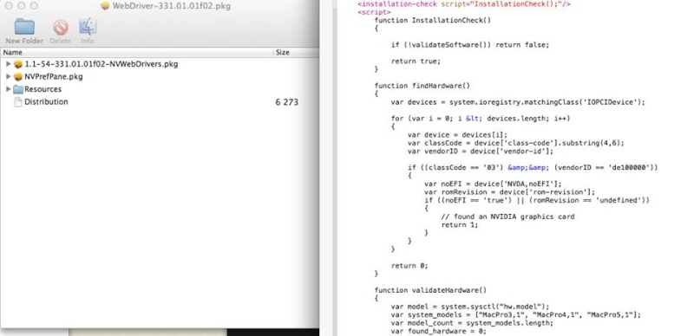The width and height of the screenshot is (694, 336).
Task: Select the Resources folder icon
Action: [18, 89]
